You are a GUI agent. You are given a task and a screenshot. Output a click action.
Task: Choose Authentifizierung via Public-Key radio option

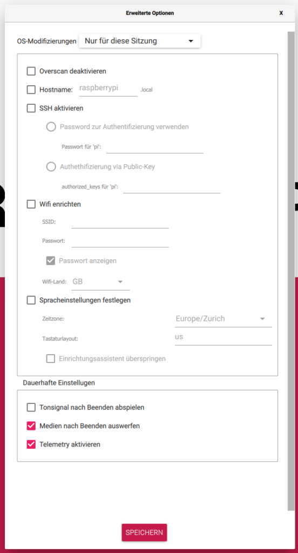coord(51,166)
